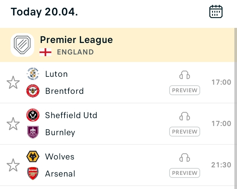Open the calendar date picker icon
237x189 pixels.
(x=216, y=11)
